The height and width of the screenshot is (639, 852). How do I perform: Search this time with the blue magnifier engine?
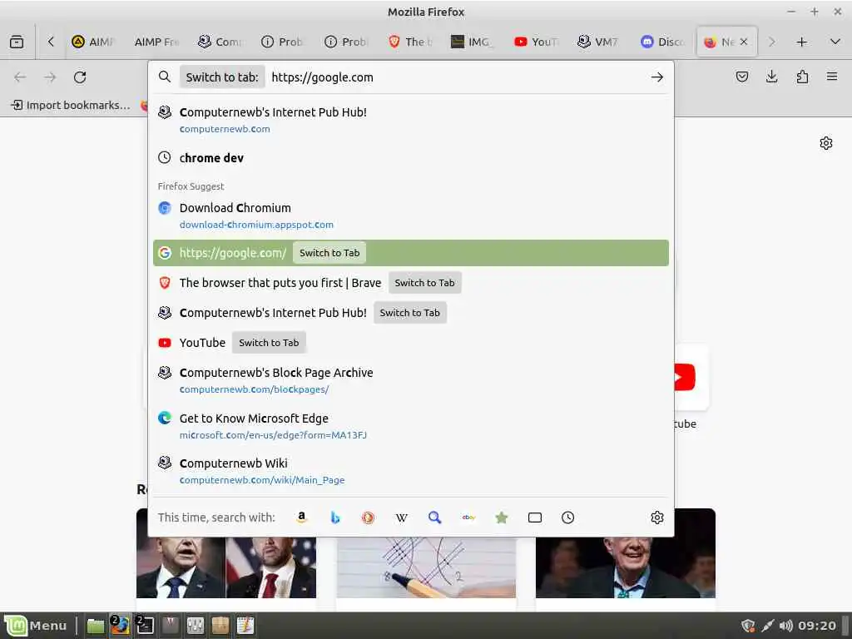coord(434,518)
